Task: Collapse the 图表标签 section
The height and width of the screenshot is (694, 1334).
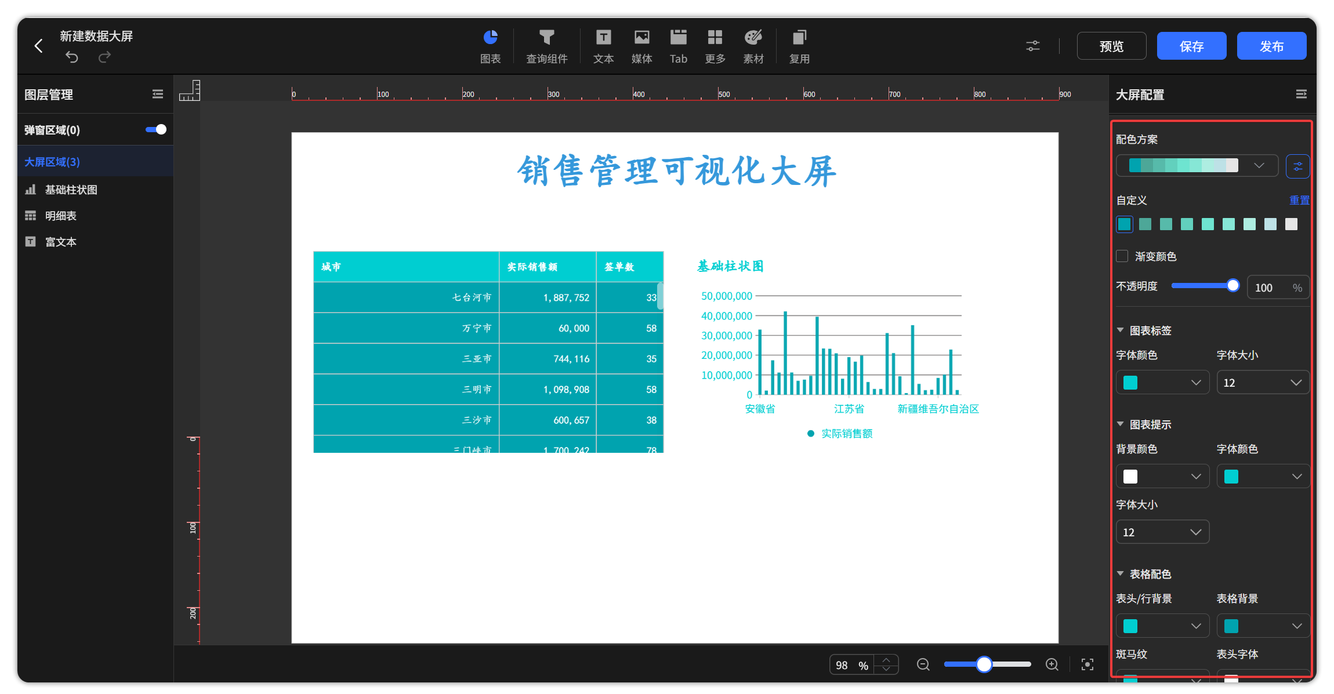Action: (1121, 330)
